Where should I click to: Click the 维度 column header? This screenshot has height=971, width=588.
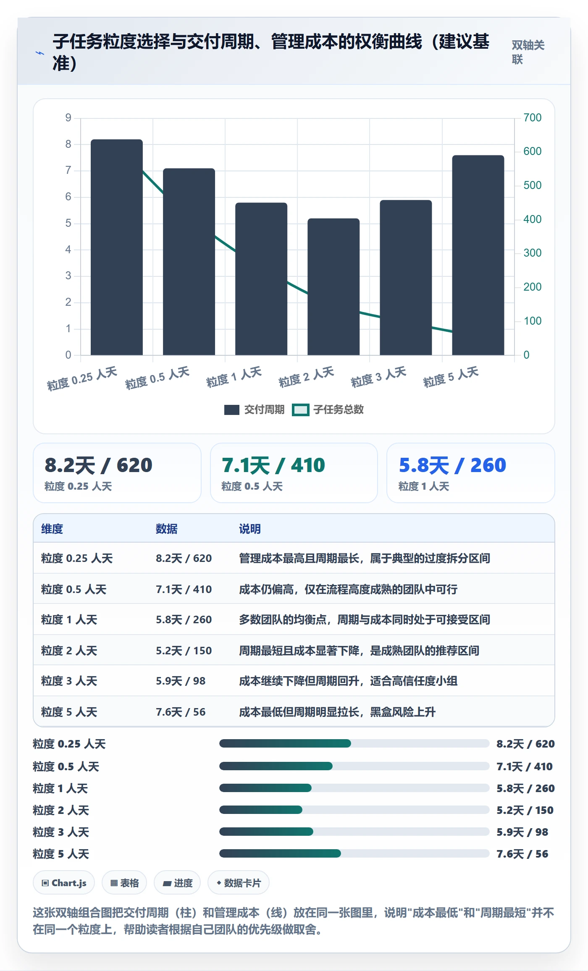pyautogui.click(x=52, y=529)
